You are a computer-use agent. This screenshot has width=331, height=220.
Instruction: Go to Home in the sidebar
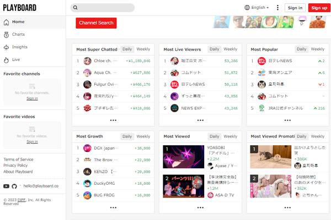(x=18, y=22)
